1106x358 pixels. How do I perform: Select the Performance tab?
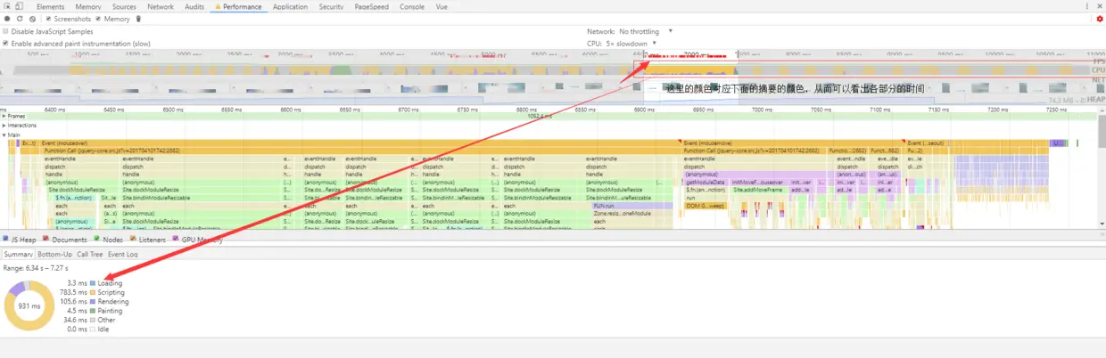tap(238, 6)
